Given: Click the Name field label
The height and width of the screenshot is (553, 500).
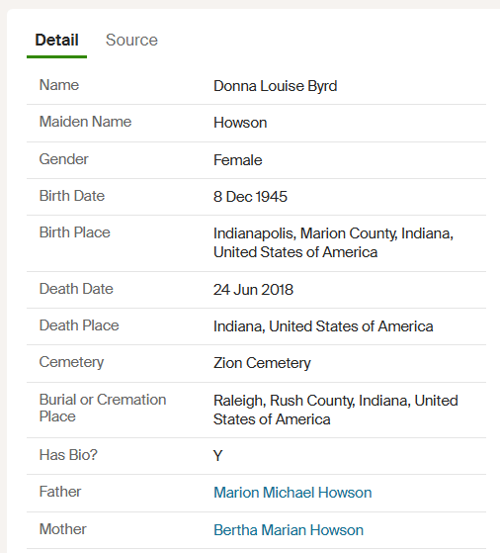Looking at the screenshot, I should point(59,85).
